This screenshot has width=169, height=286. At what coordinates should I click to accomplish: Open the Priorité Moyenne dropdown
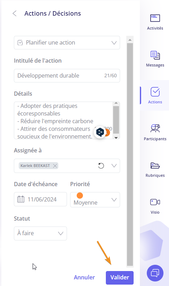(95, 200)
